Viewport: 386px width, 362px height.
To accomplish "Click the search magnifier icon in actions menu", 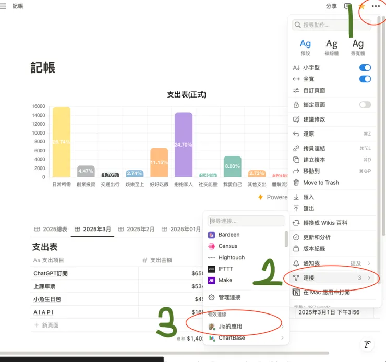I will pos(298,25).
